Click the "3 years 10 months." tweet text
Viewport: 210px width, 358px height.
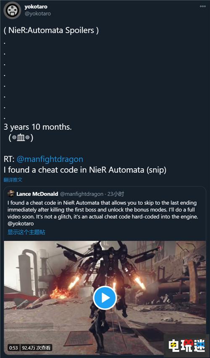37,127
